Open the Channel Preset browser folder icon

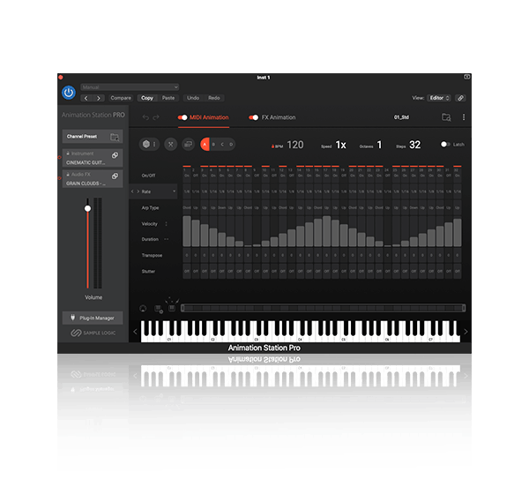click(x=115, y=137)
